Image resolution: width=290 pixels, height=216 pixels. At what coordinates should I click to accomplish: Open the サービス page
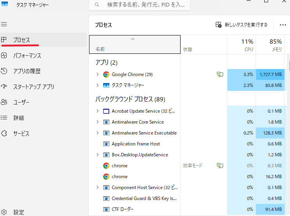pyautogui.click(x=43, y=133)
